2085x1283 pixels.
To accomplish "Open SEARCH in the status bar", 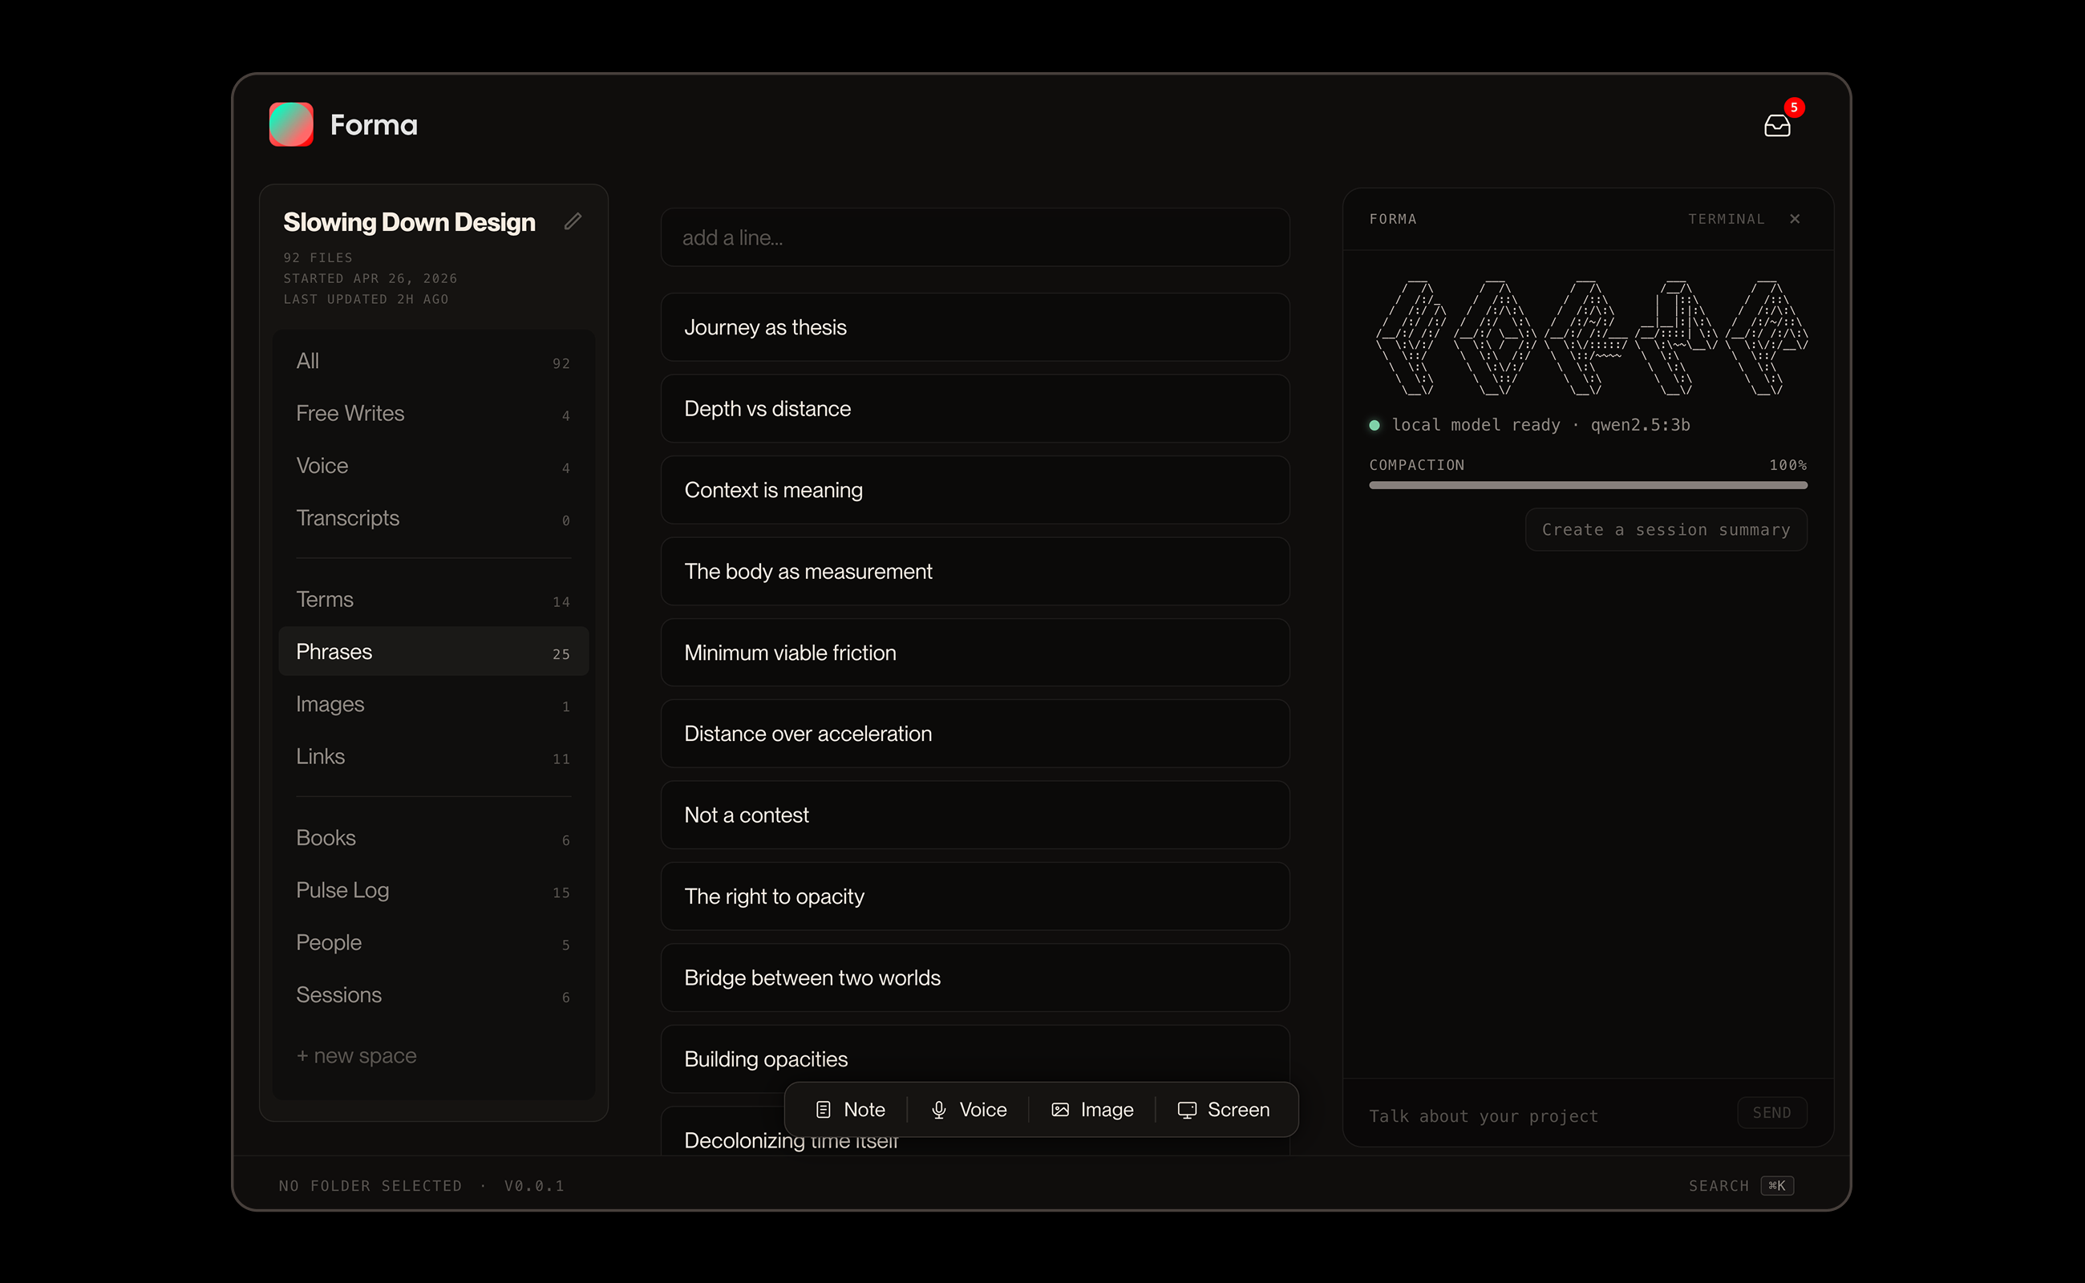I will coord(1719,1185).
